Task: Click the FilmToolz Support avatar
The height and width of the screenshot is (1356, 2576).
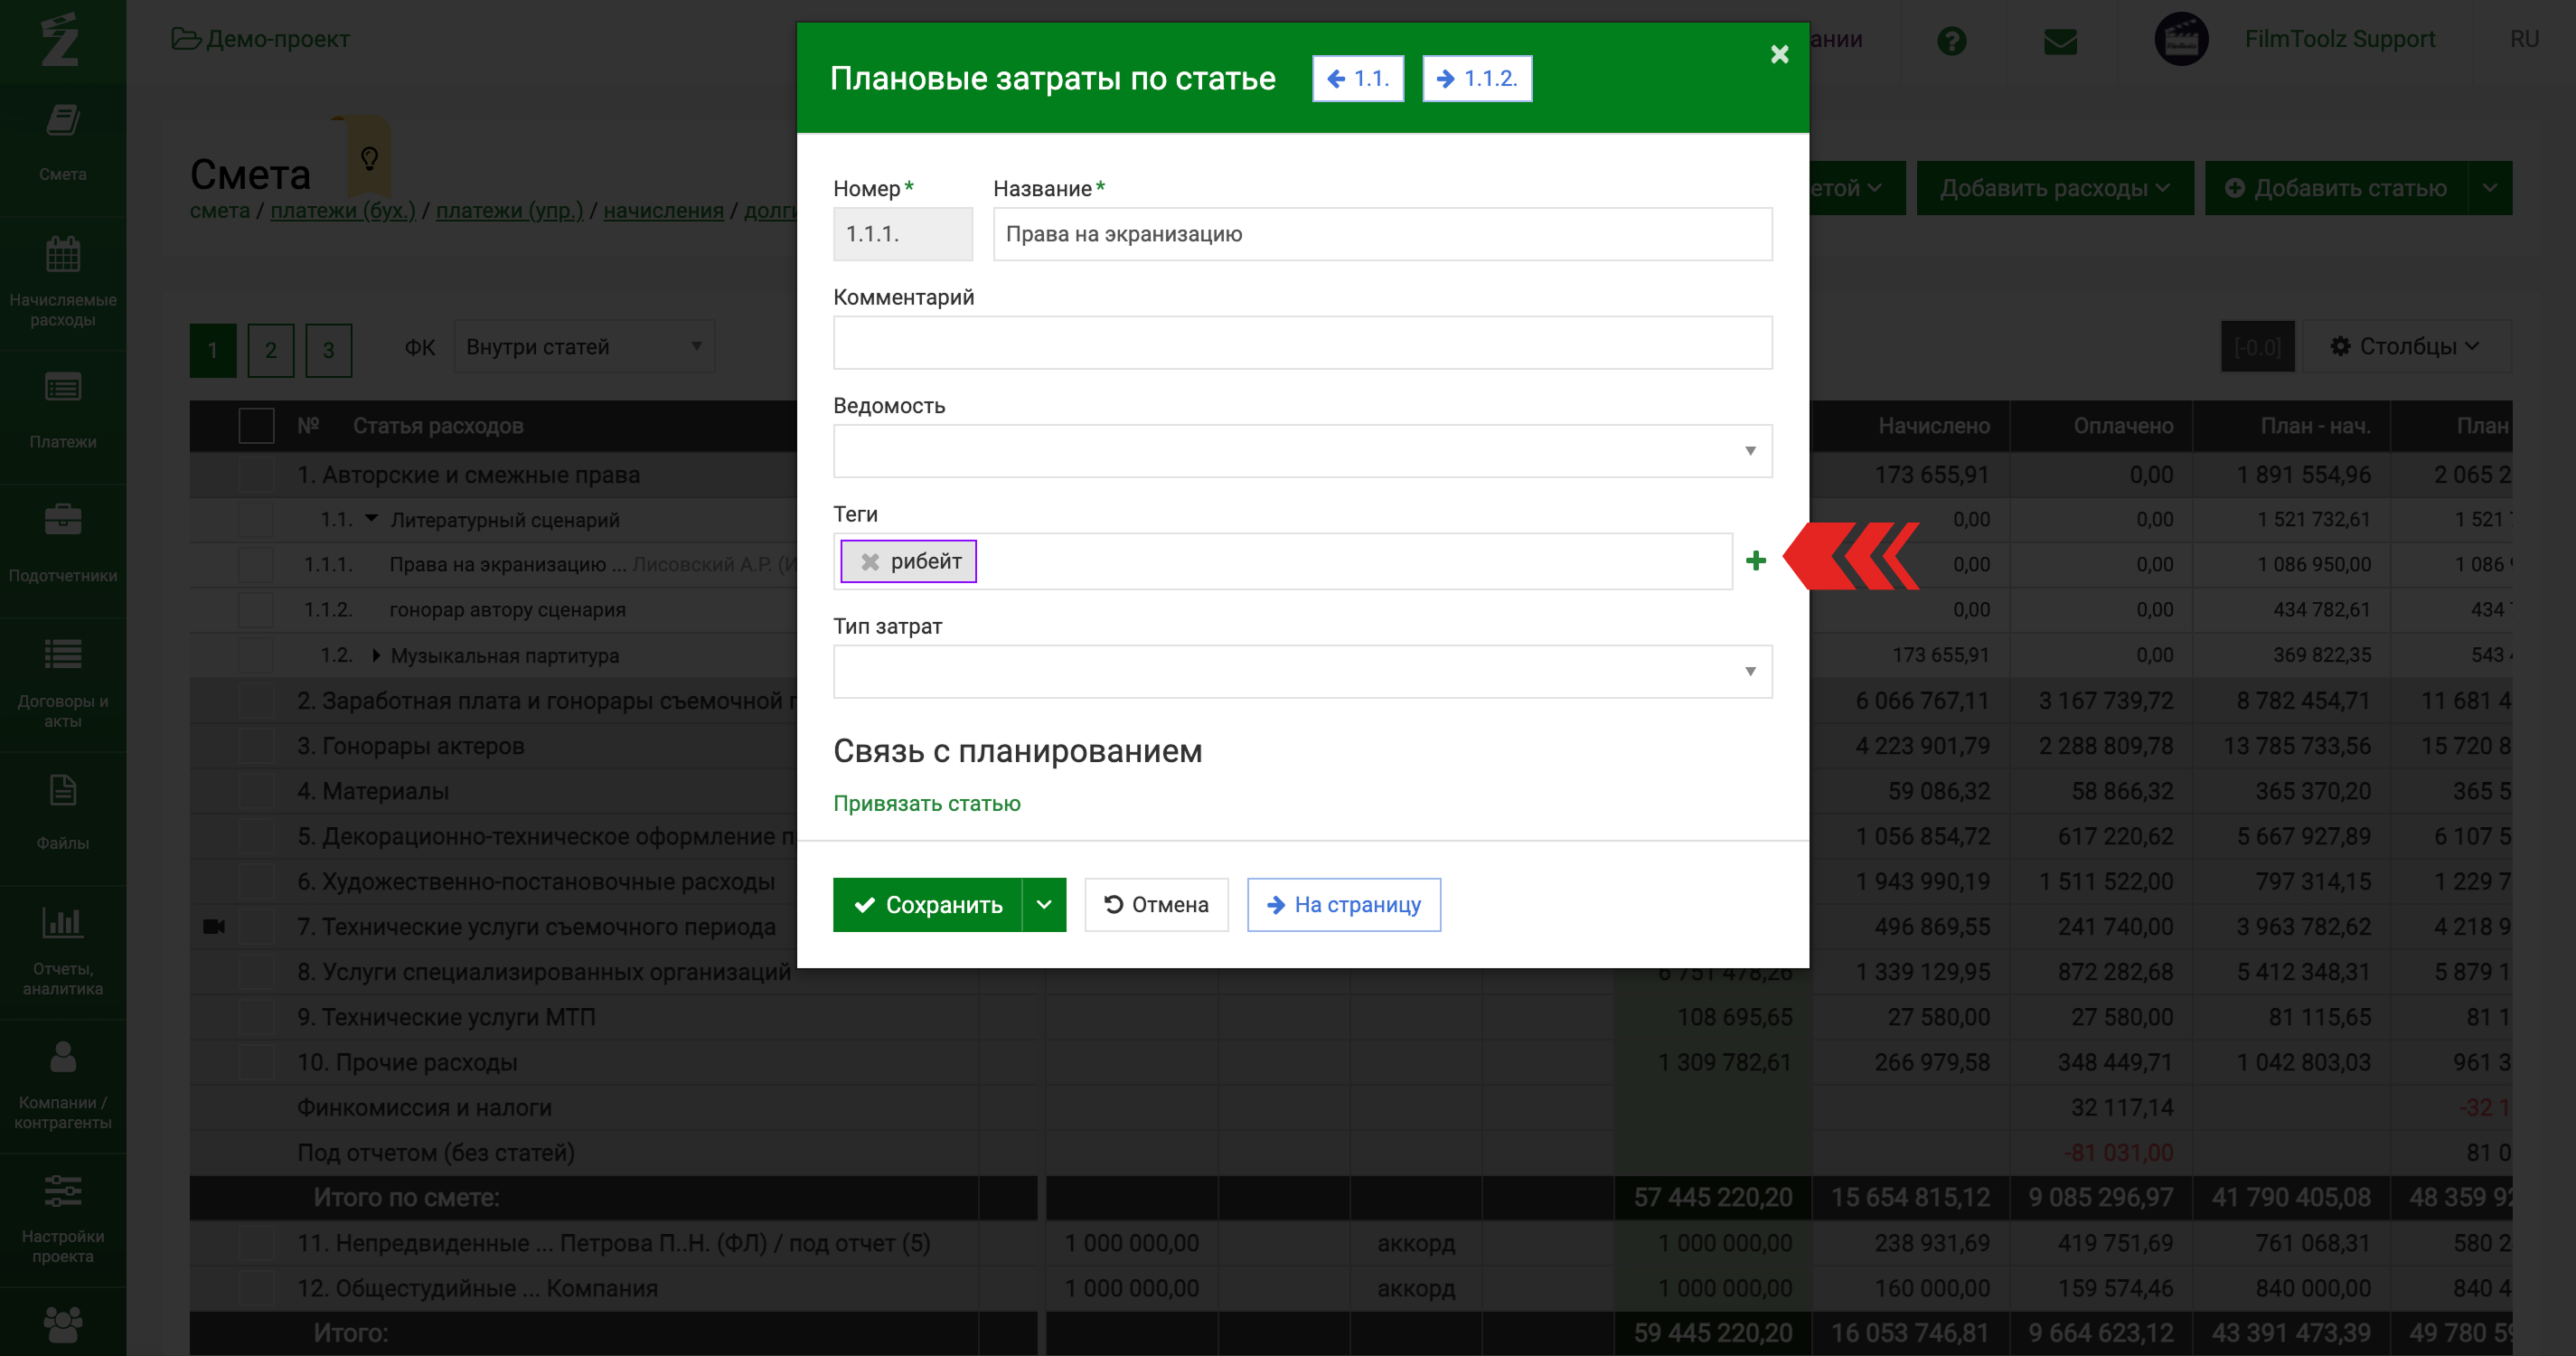Action: coord(2181,40)
